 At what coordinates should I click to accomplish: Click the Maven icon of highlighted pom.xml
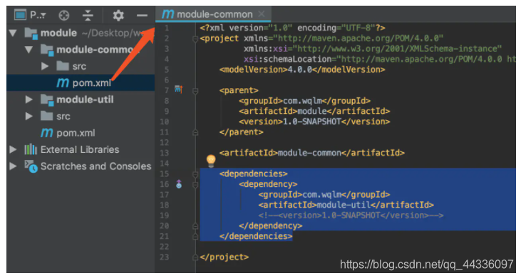pyautogui.click(x=63, y=82)
